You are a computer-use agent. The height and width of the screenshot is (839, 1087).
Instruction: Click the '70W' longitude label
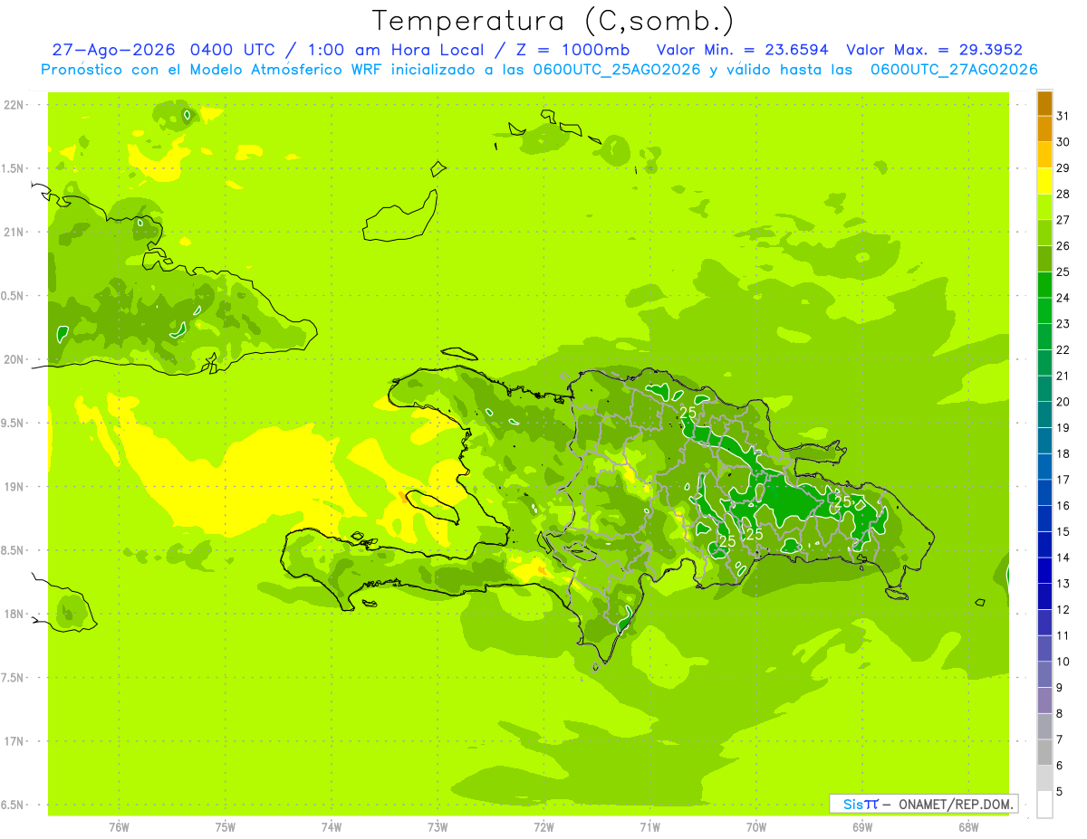point(756,827)
